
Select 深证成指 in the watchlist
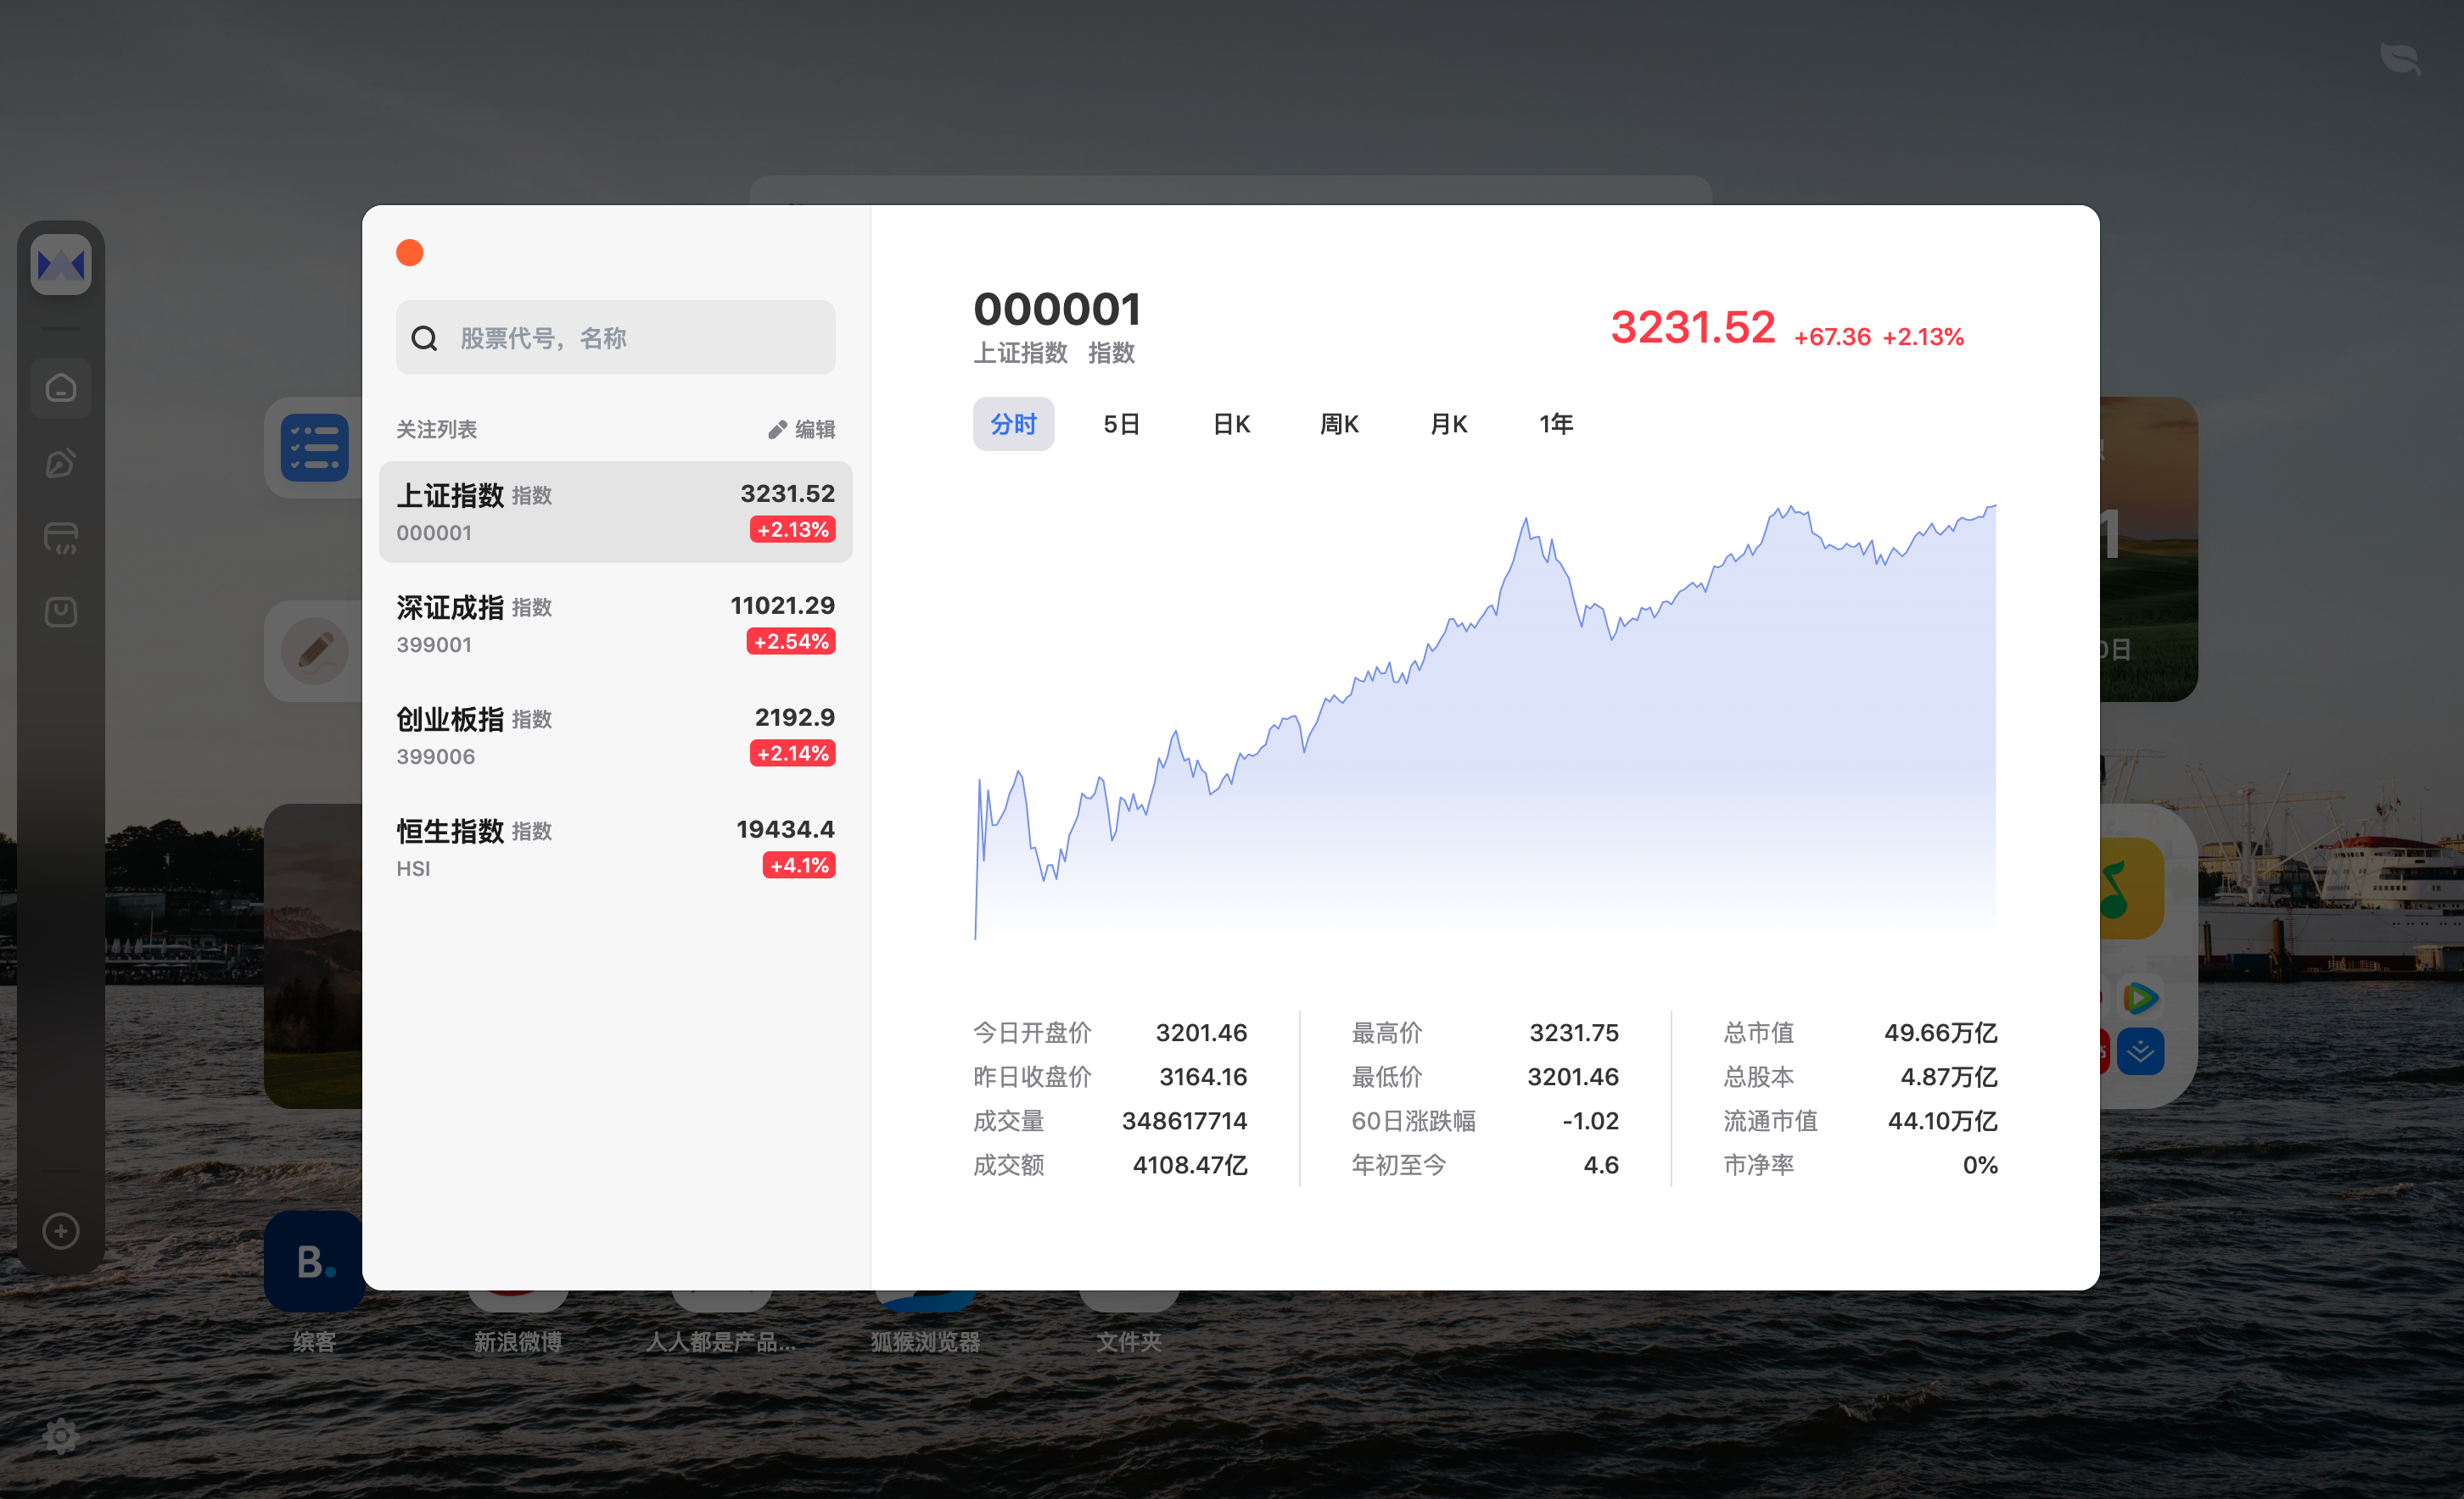point(615,623)
